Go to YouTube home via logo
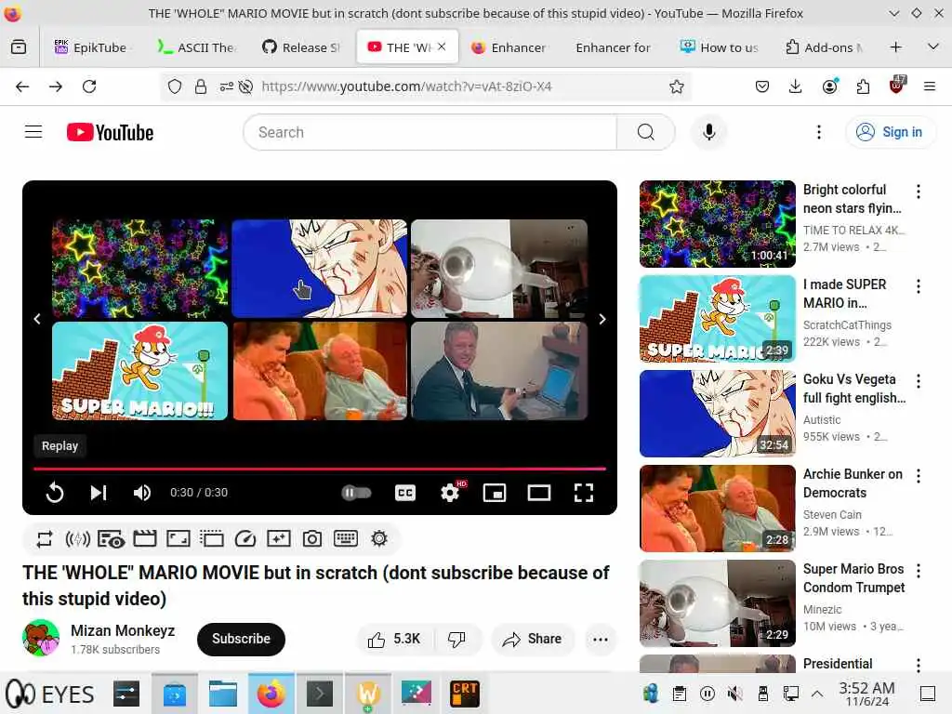The width and height of the screenshot is (952, 714). (x=110, y=132)
